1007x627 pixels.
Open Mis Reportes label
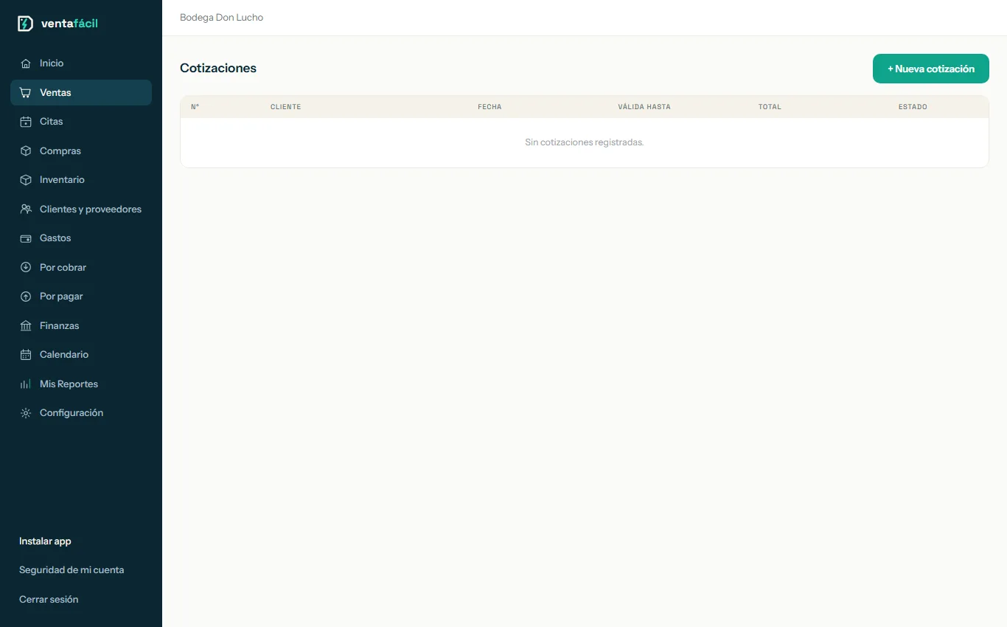pyautogui.click(x=69, y=384)
